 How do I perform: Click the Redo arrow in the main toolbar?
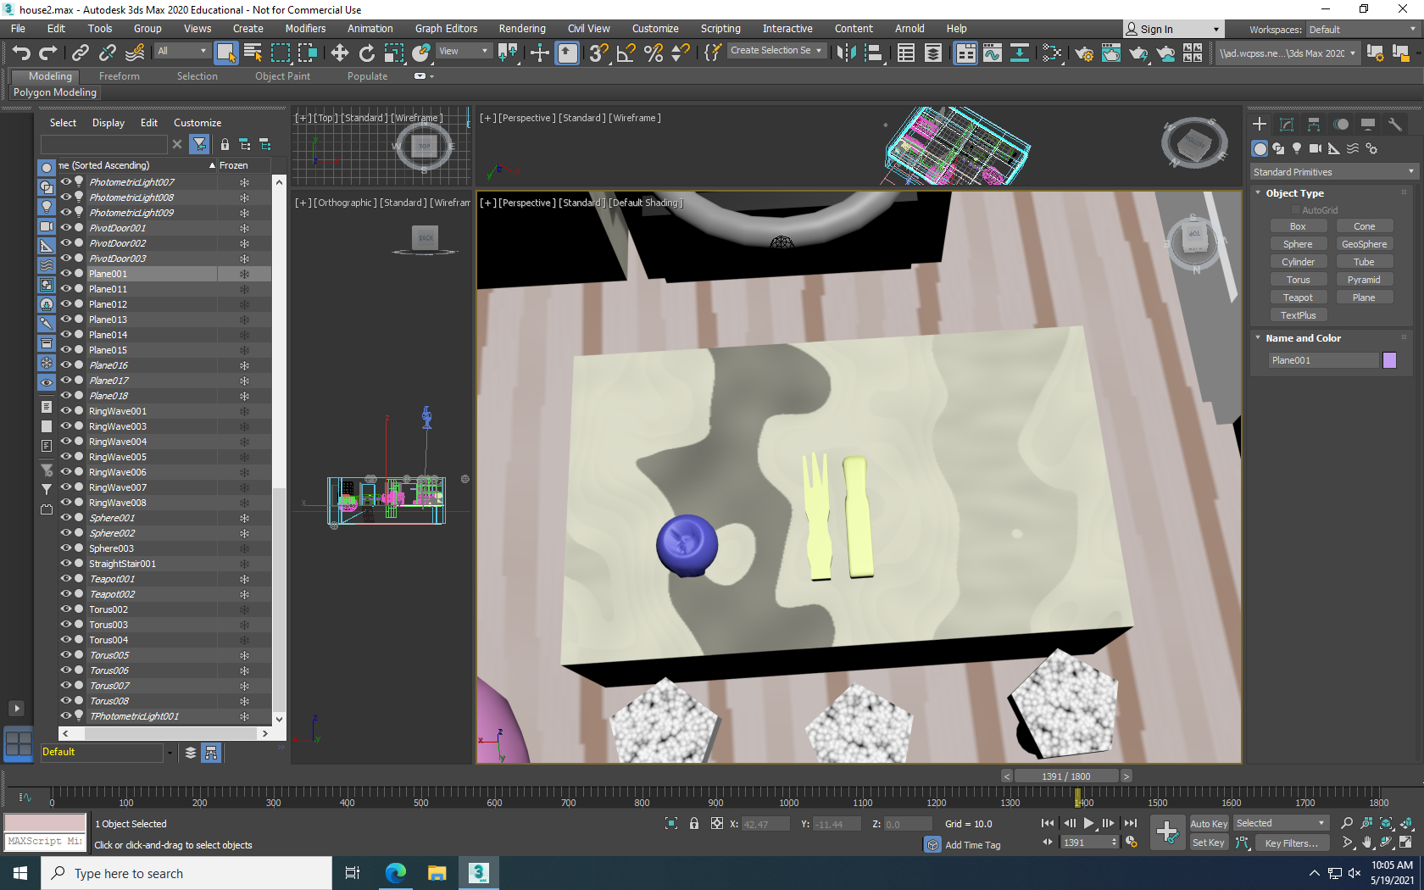coord(48,53)
